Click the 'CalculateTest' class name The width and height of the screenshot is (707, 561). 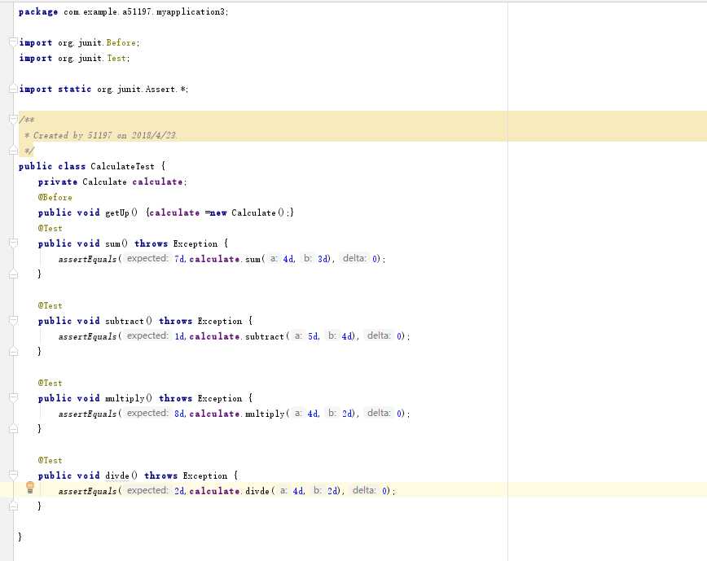point(122,166)
